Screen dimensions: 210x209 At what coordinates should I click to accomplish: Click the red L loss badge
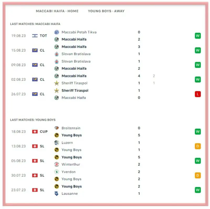(198, 94)
